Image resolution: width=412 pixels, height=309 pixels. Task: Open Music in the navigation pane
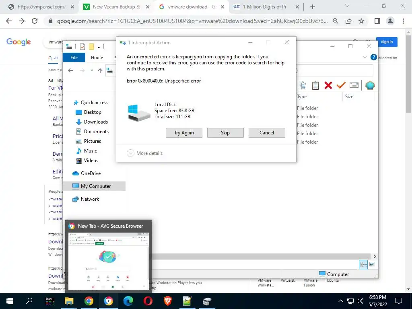[x=87, y=151]
